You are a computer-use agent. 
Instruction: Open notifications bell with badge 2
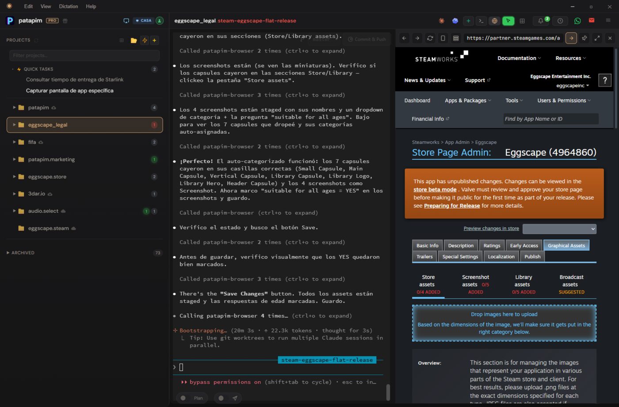pyautogui.click(x=541, y=21)
